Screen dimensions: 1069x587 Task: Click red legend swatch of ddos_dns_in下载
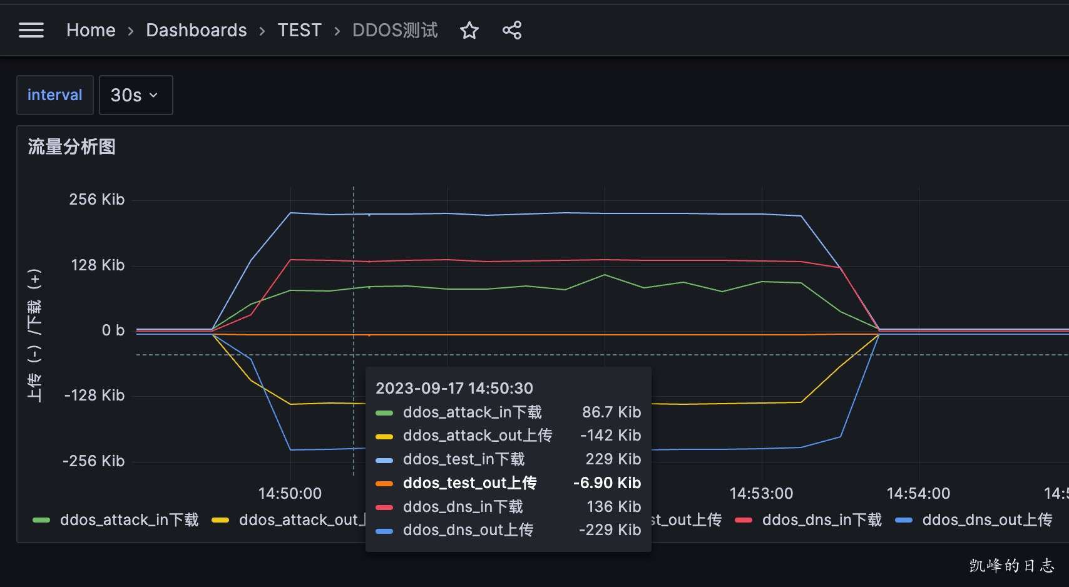(x=744, y=520)
